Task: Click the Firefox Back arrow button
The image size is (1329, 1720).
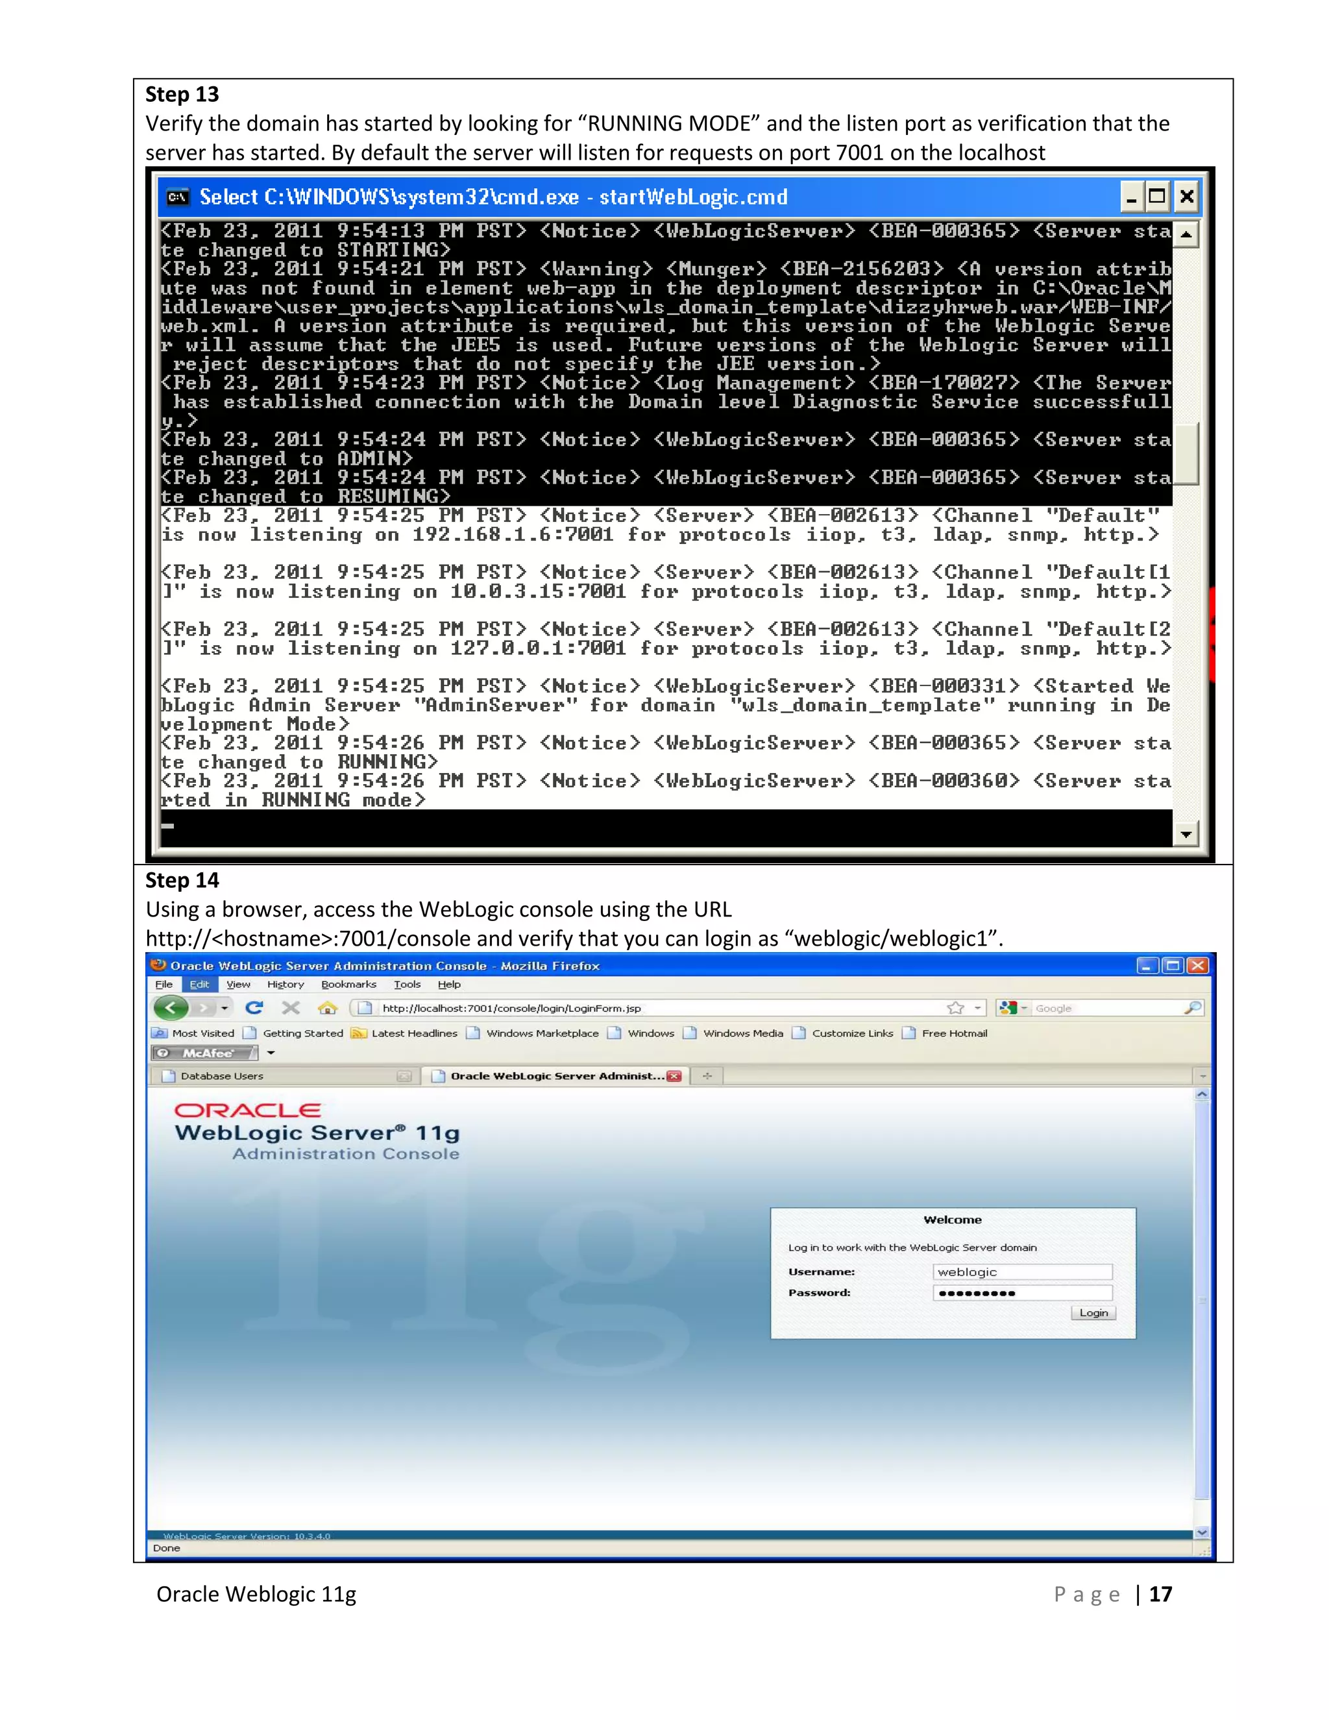Action: click(170, 1007)
